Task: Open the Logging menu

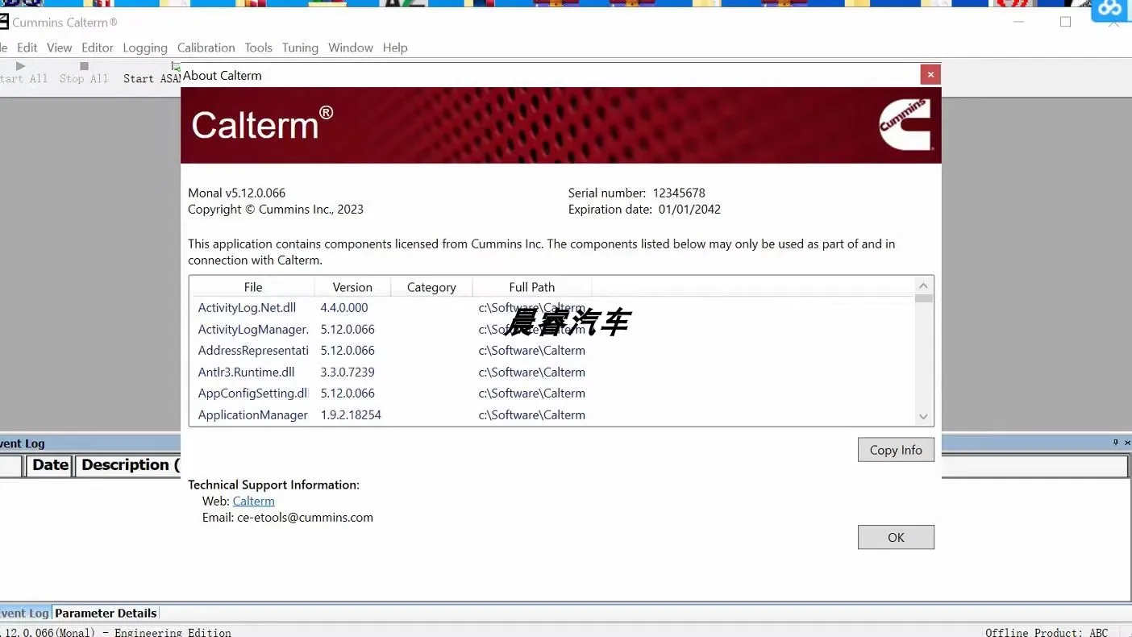Action: coord(145,48)
